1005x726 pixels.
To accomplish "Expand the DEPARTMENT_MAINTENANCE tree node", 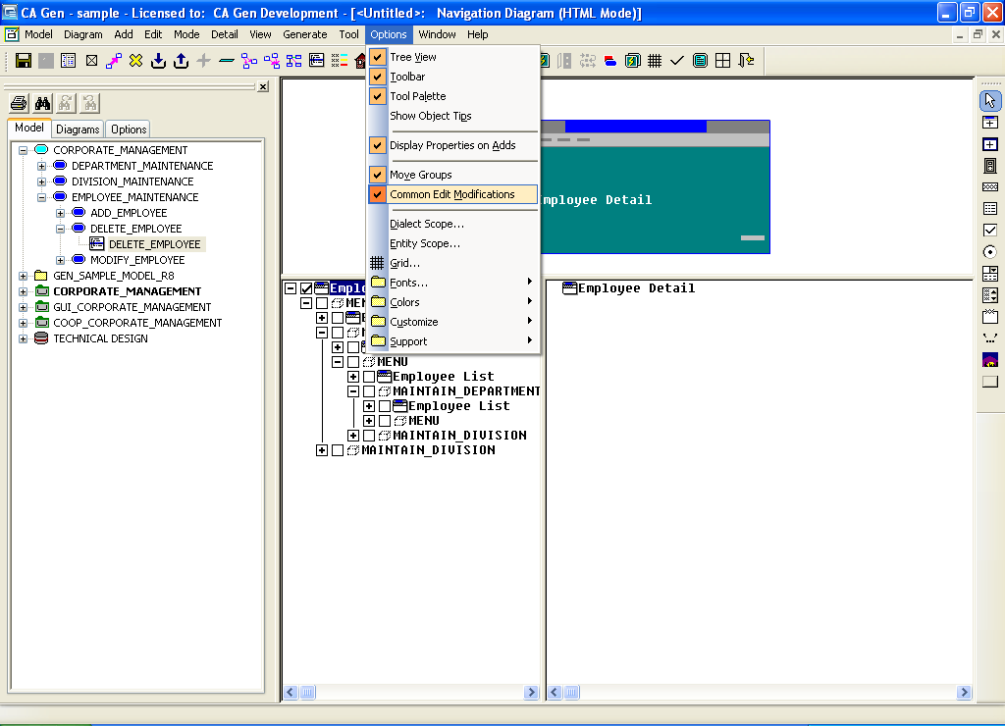I will coord(41,166).
